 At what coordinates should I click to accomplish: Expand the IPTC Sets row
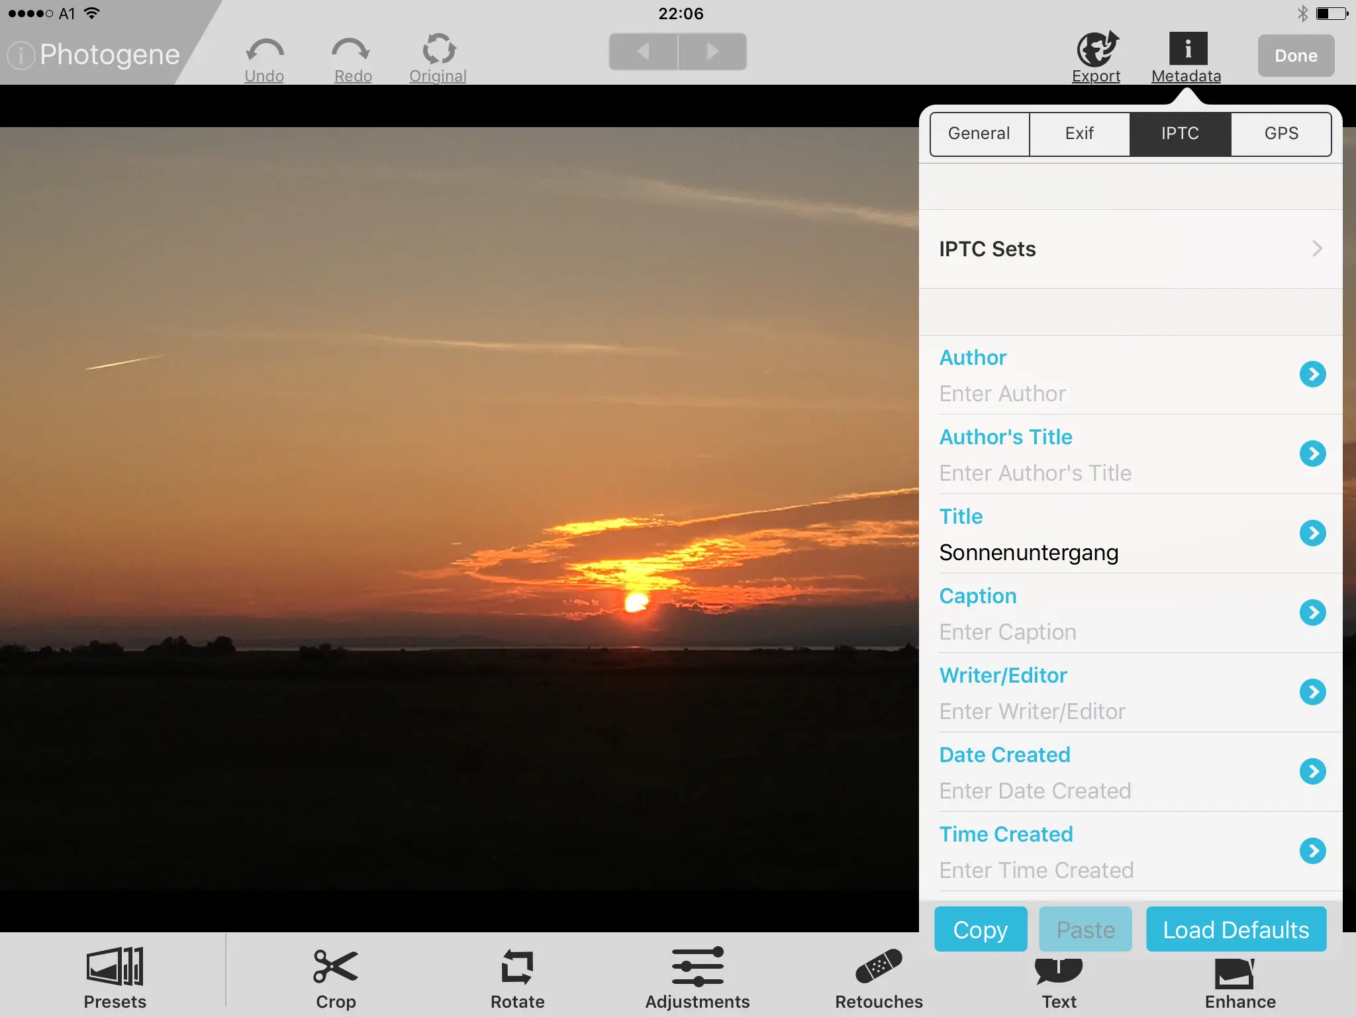(x=1130, y=249)
